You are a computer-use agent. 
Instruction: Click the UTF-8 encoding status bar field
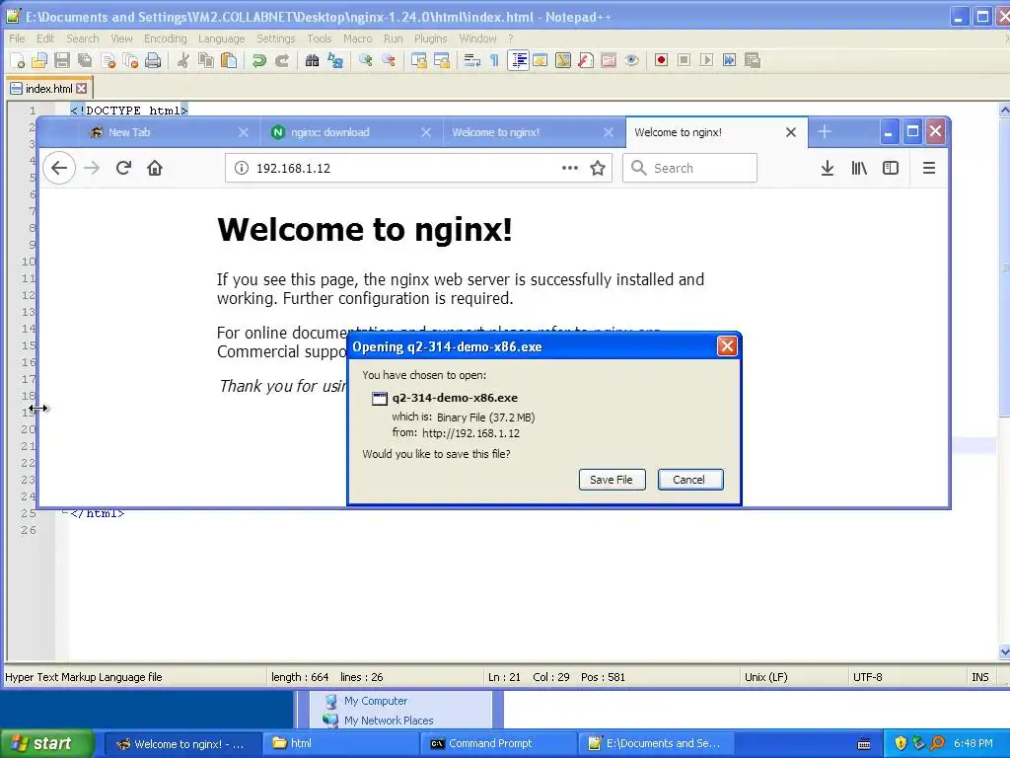(x=868, y=677)
